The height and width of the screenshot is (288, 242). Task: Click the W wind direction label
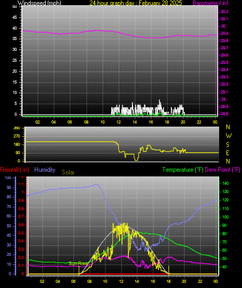pos(228,136)
